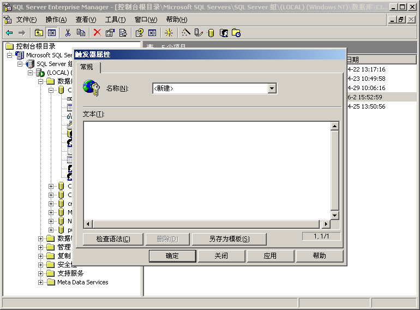The height and width of the screenshot is (310, 420).
Task: Click the Forward arrow toolbar icon
Action: pos(22,33)
